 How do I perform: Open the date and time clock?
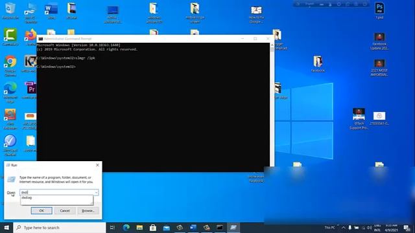pyautogui.click(x=392, y=227)
